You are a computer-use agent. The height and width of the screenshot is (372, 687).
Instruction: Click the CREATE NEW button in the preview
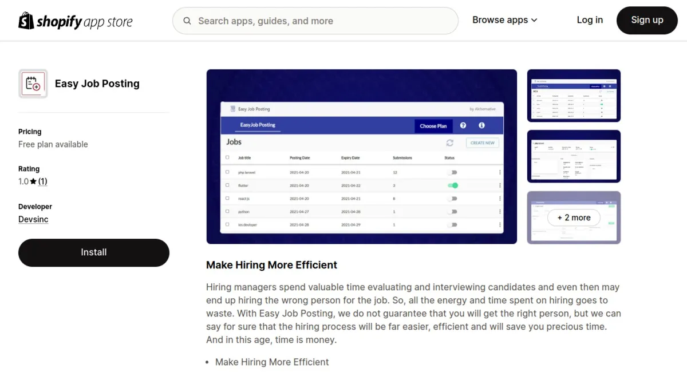click(x=483, y=143)
